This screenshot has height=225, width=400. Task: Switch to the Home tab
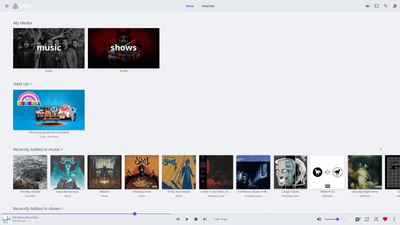(189, 6)
